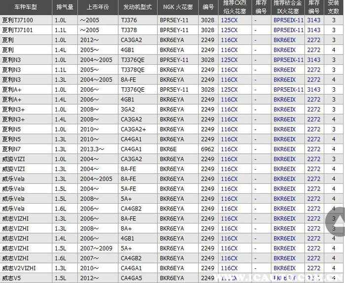Open the BKR6EIX link in the 威姿VIZI 1.0L row
This screenshot has width=345, height=283.
(x=284, y=159)
